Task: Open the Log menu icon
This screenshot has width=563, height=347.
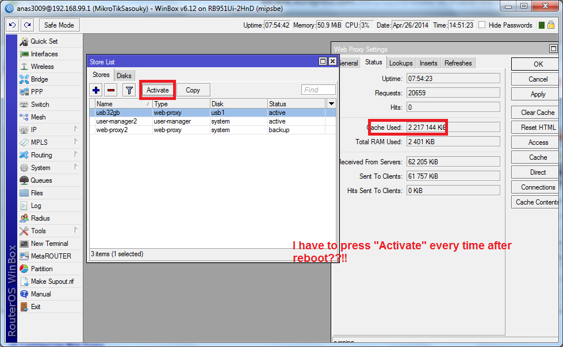Action: click(24, 206)
